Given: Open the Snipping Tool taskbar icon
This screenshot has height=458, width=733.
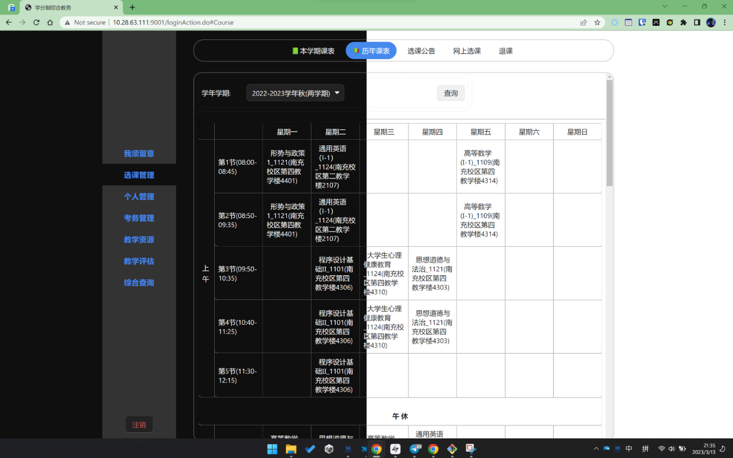Looking at the screenshot, I should pos(471,449).
